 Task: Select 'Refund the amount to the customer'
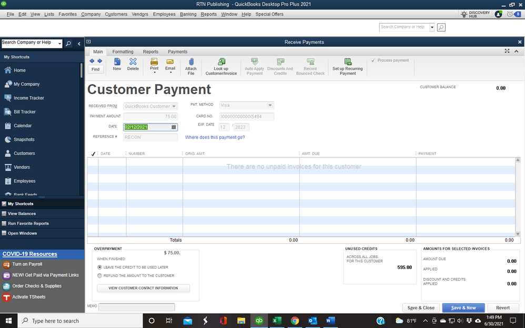[x=99, y=275]
